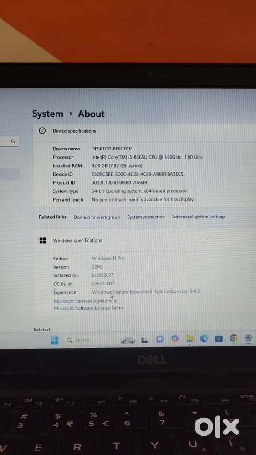Open File Explorer from the taskbar
This screenshot has width=256, height=455.
(189, 339)
